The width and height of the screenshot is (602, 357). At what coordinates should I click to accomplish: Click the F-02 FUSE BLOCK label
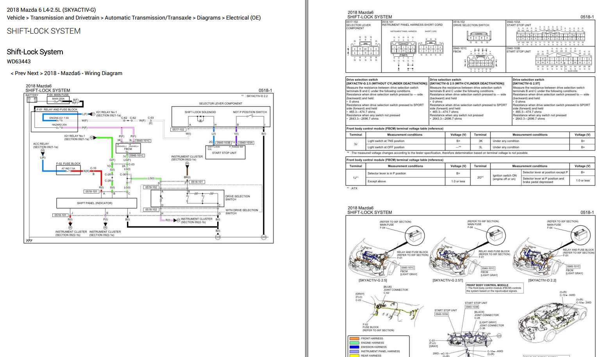click(68, 164)
